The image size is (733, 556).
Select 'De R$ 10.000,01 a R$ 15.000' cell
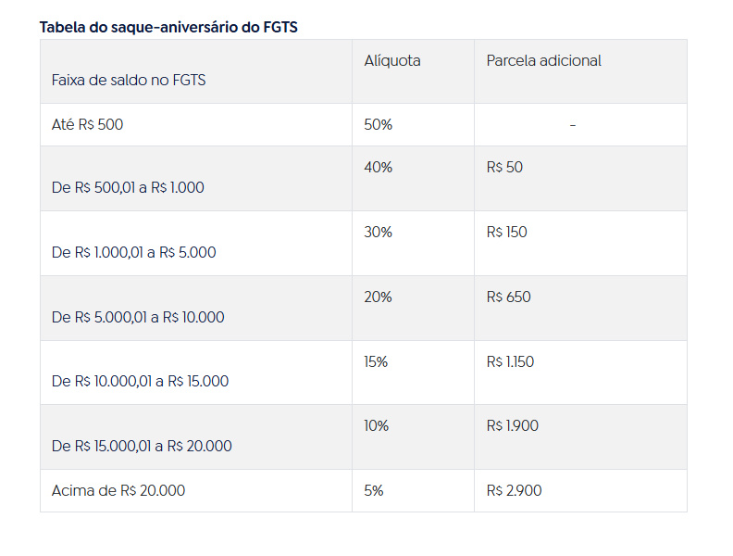[141, 382]
